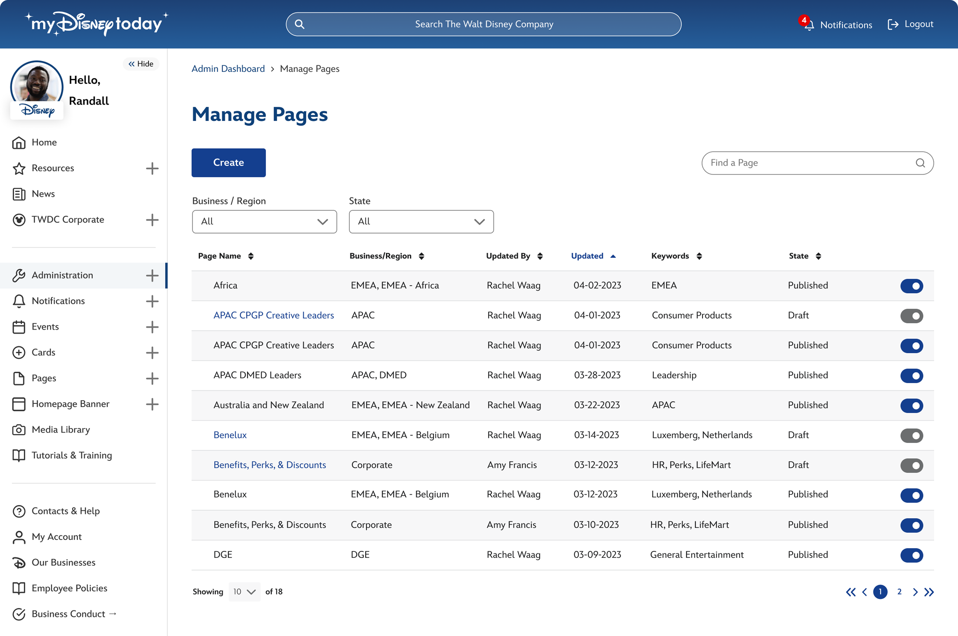The height and width of the screenshot is (636, 958).
Task: Click the Logout icon in header
Action: click(893, 25)
